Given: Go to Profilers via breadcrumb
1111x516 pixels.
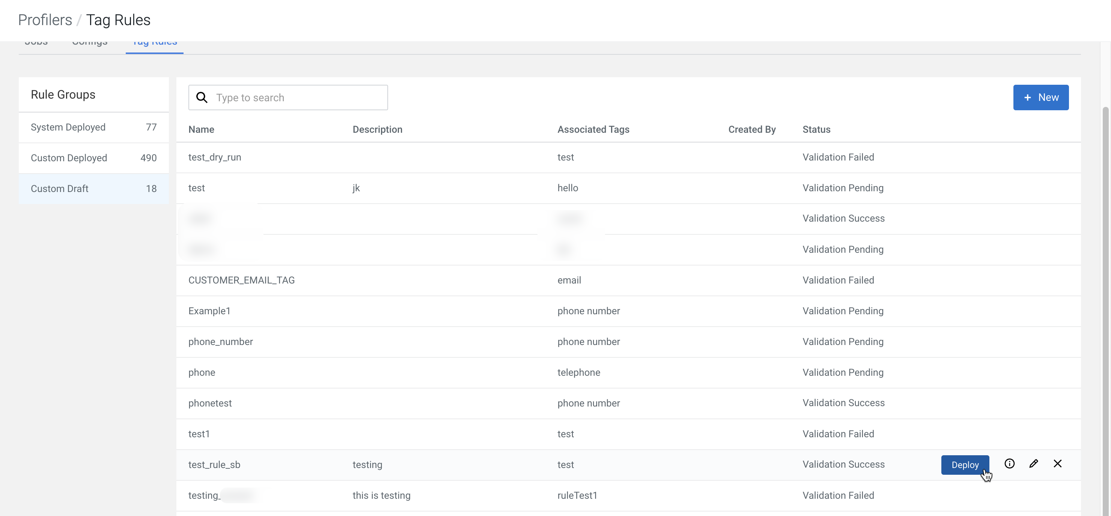Looking at the screenshot, I should 45,20.
